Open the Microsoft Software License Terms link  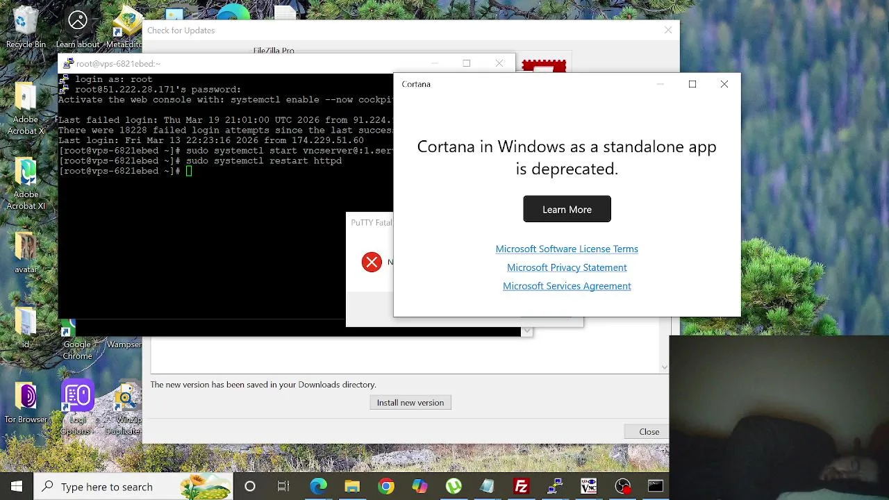click(567, 249)
